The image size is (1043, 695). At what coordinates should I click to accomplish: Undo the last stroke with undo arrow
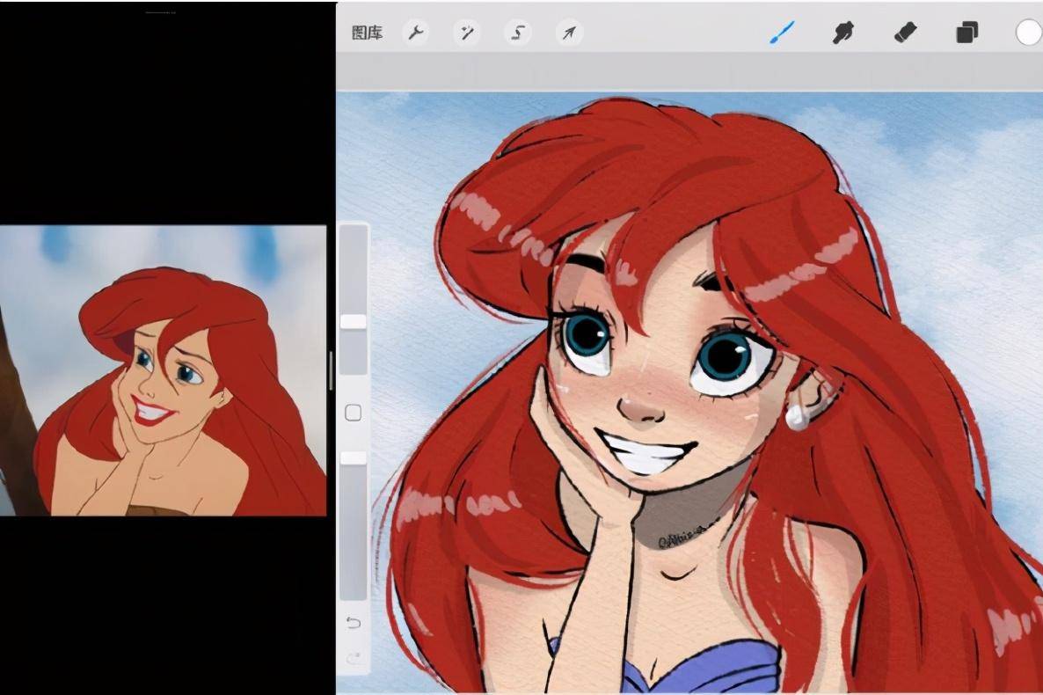point(354,623)
